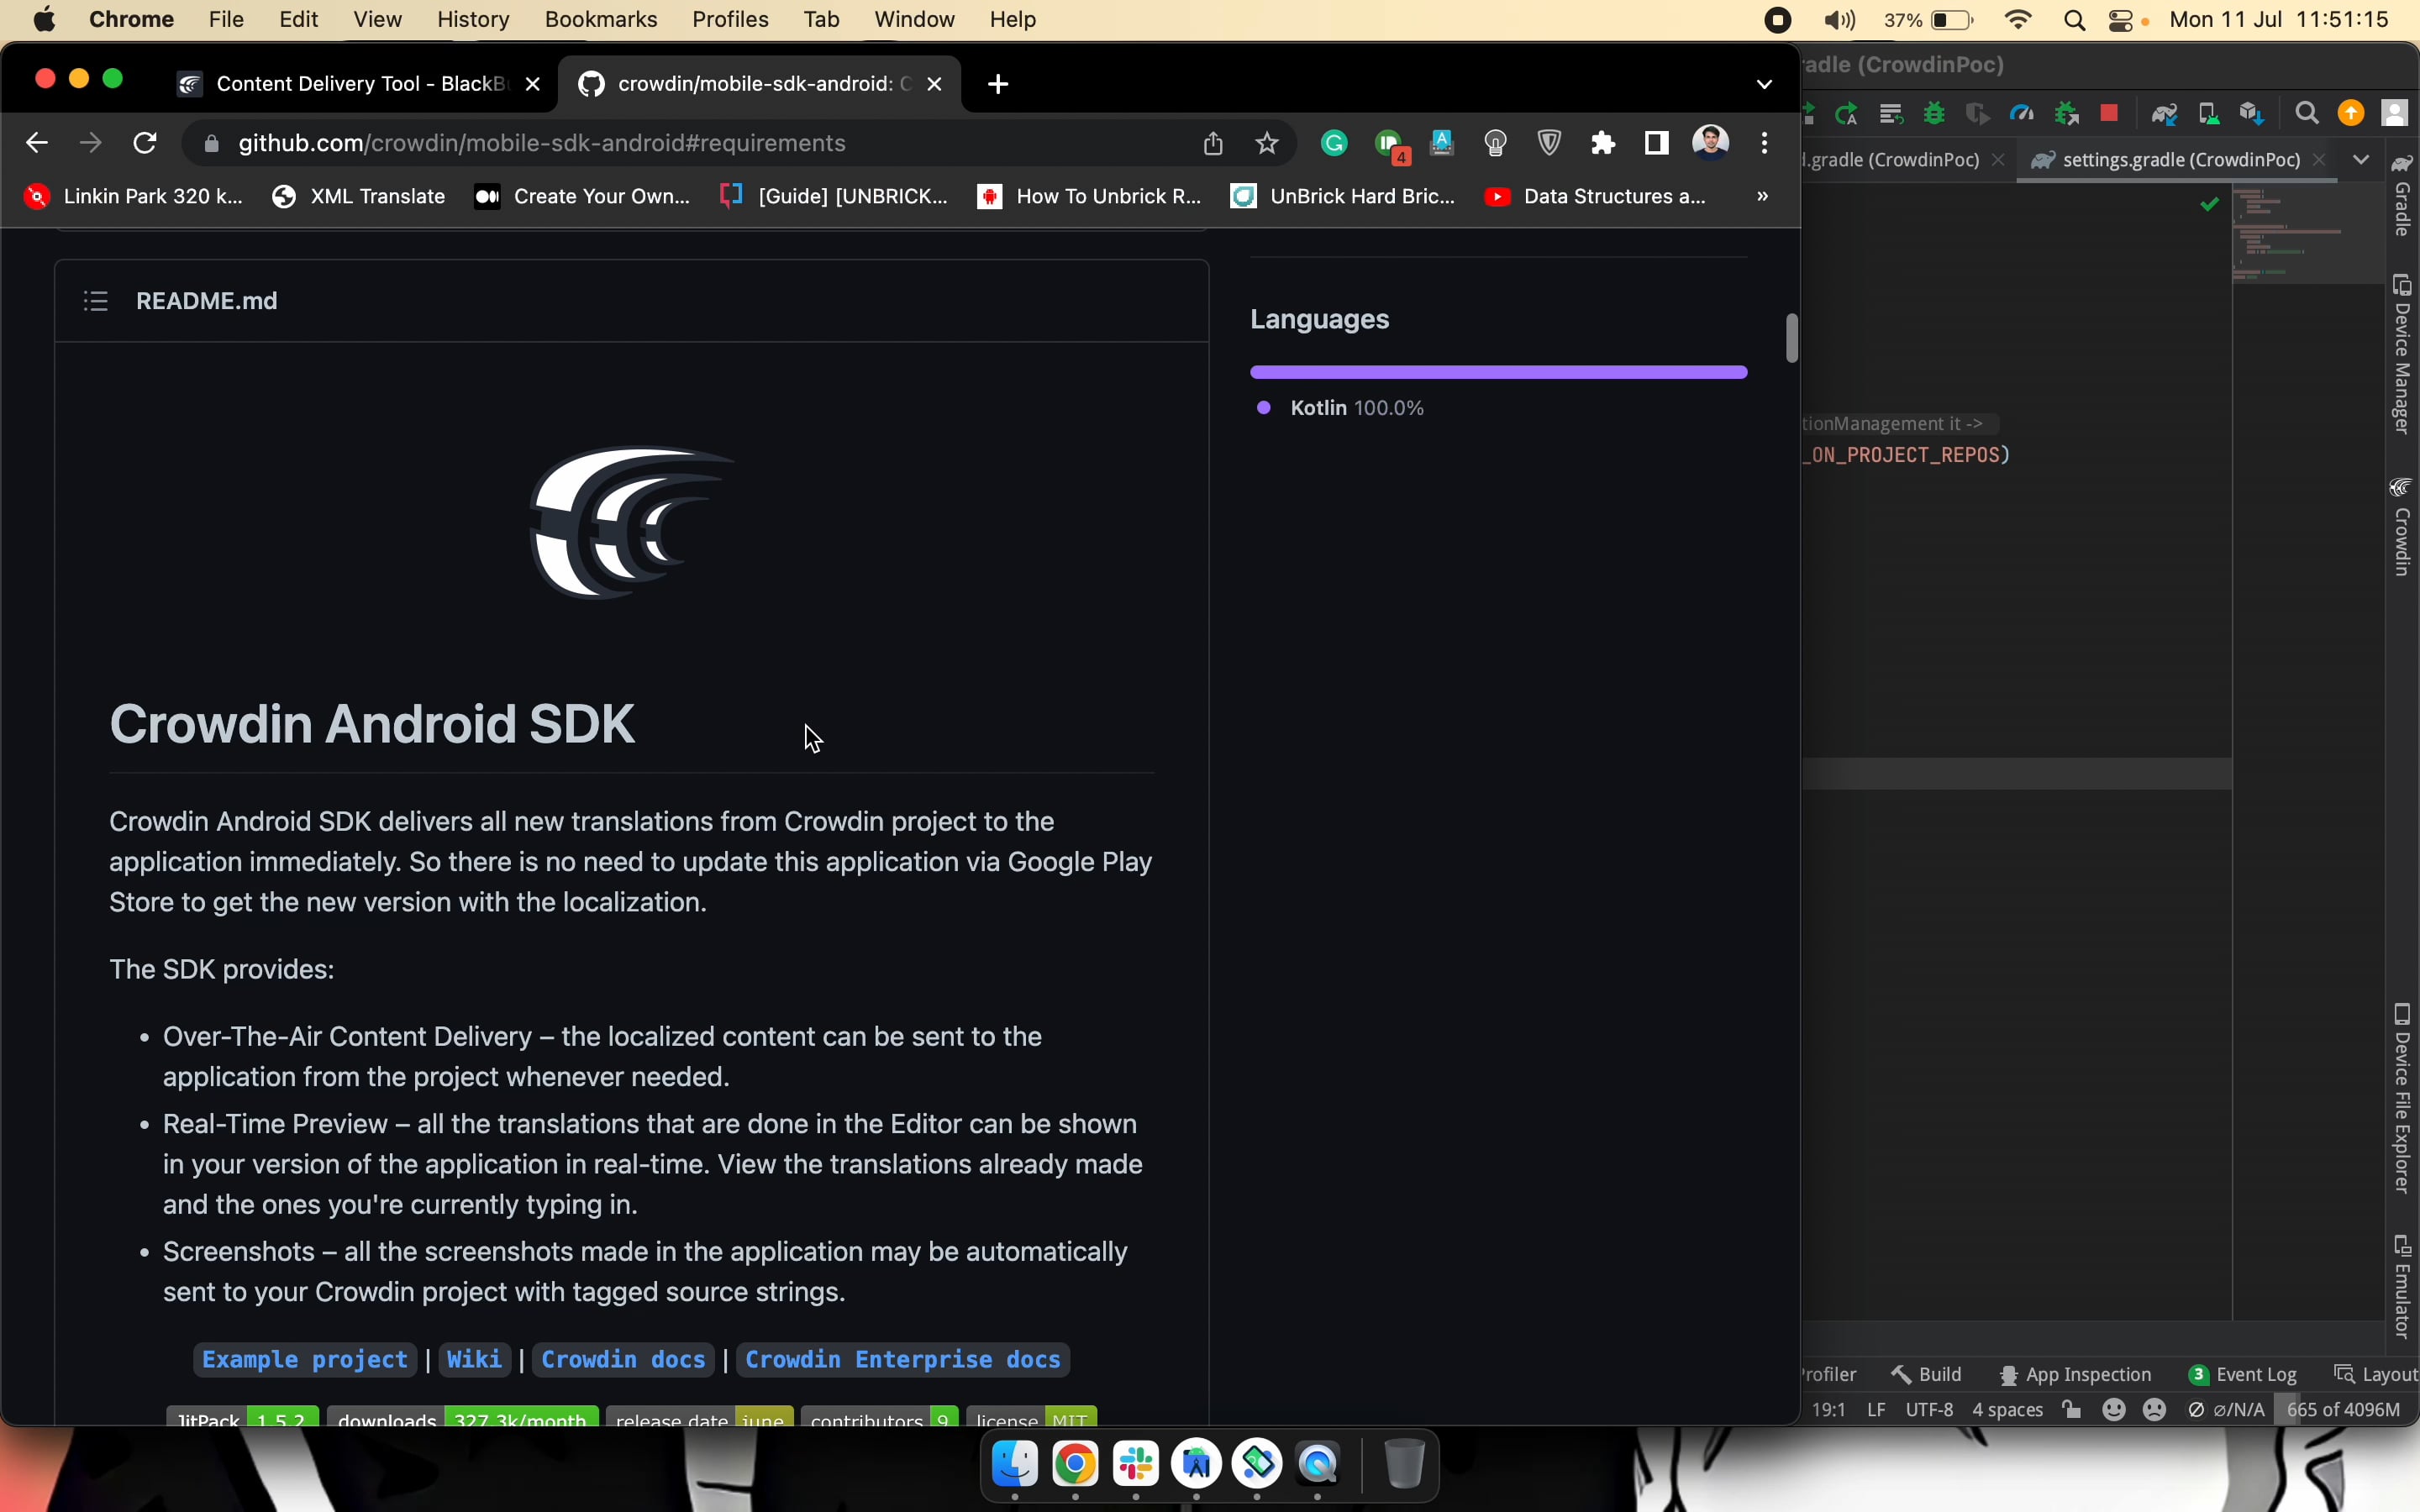The height and width of the screenshot is (1512, 2420).
Task: Reload the GitHub page
Action: (145, 144)
